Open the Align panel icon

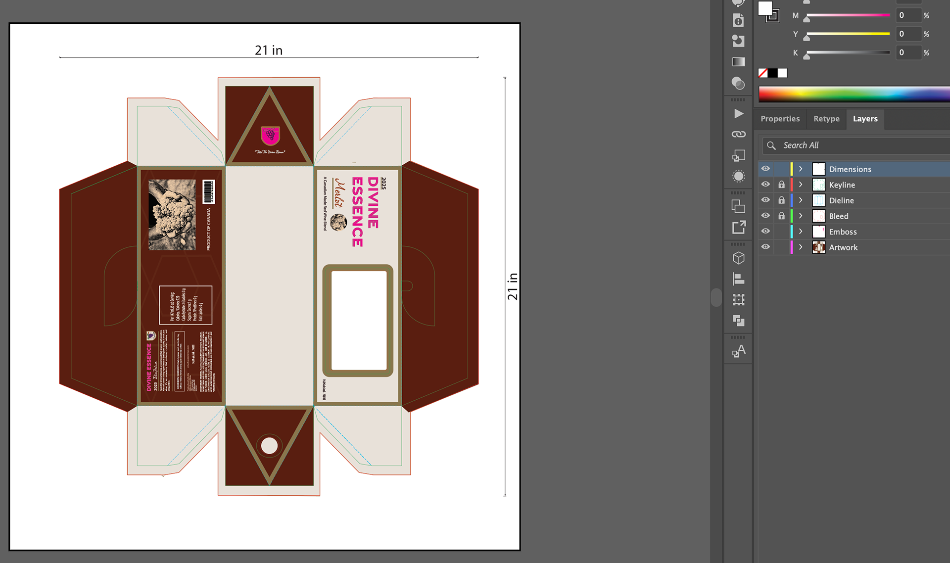click(x=738, y=279)
